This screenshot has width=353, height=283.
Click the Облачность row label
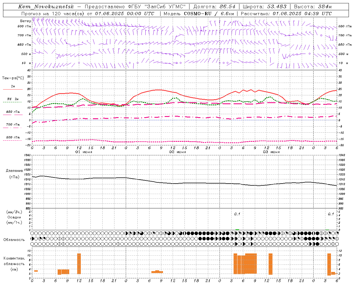pyautogui.click(x=14, y=240)
